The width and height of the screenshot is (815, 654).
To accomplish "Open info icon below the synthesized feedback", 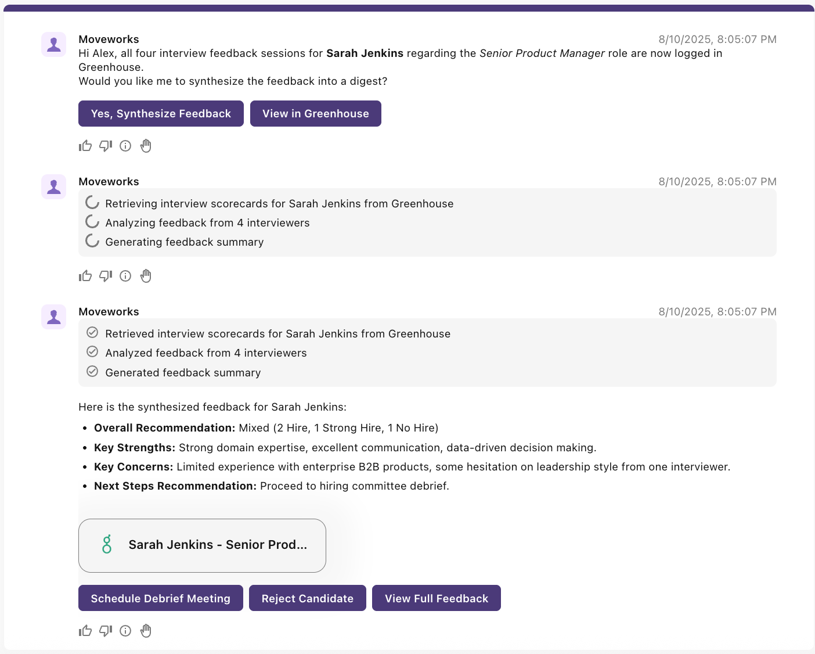I will pos(125,631).
